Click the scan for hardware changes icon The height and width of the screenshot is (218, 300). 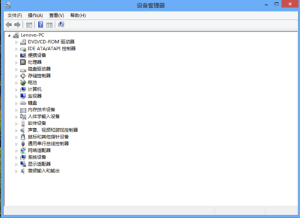click(x=61, y=25)
